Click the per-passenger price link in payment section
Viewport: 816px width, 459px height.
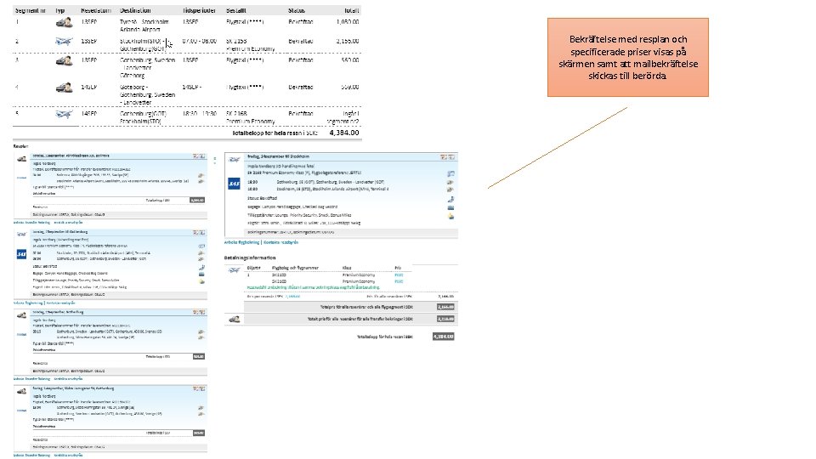pos(294,296)
